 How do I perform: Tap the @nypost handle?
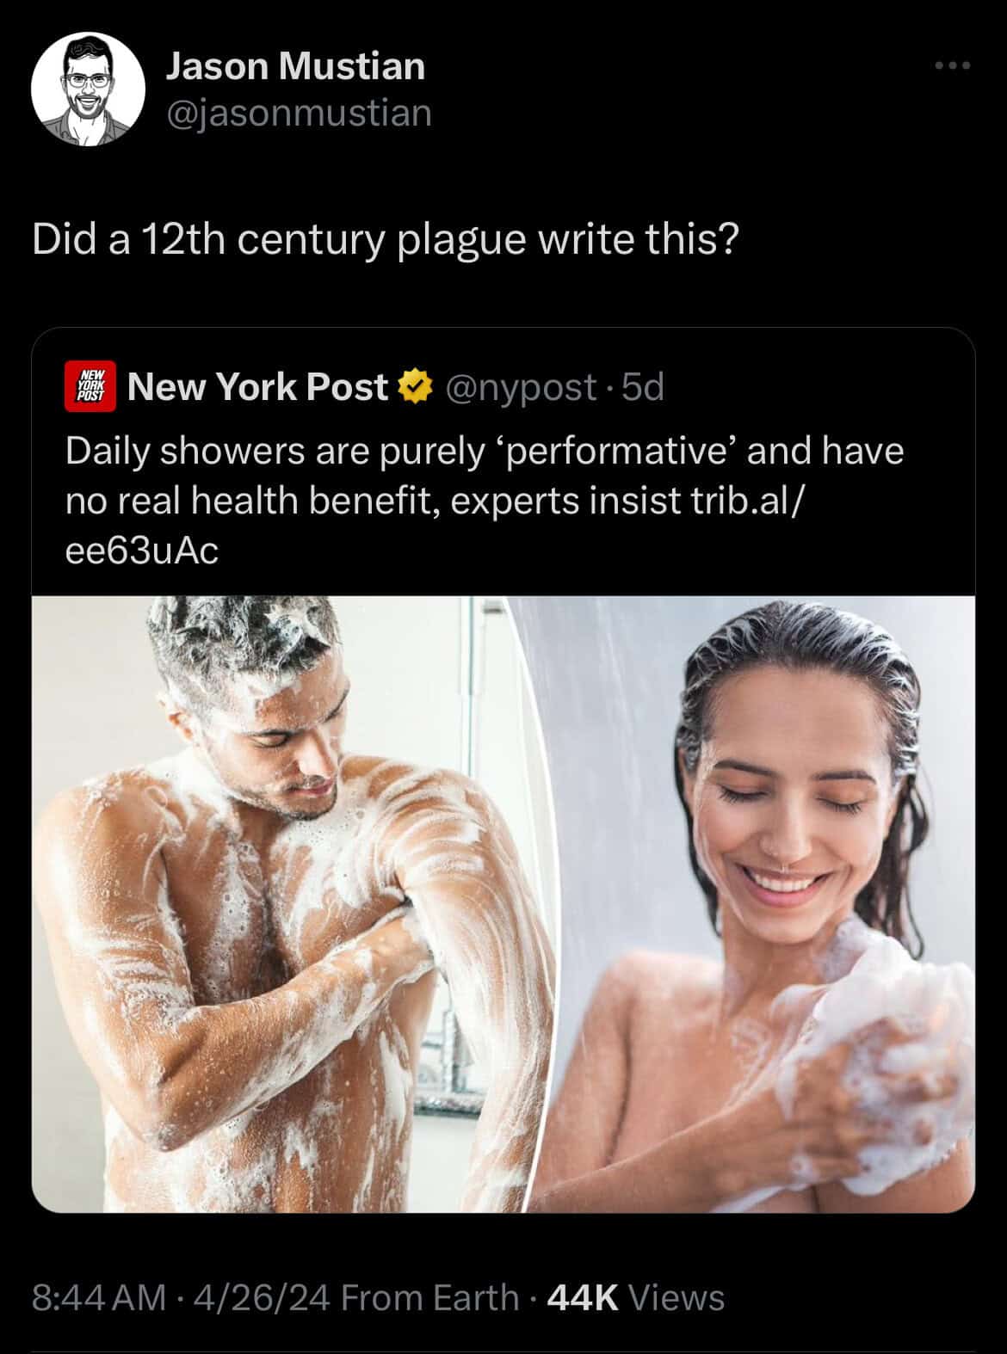520,388
